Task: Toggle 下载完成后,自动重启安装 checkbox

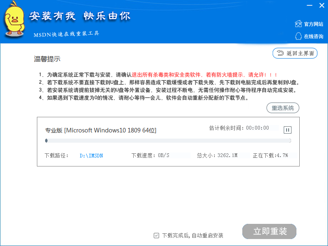Action: 156,235
